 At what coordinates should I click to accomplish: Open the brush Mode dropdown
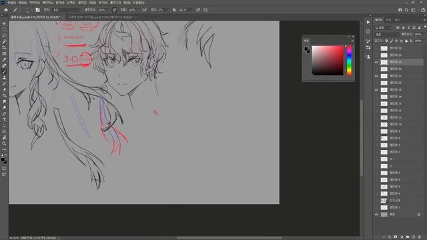click(67, 10)
